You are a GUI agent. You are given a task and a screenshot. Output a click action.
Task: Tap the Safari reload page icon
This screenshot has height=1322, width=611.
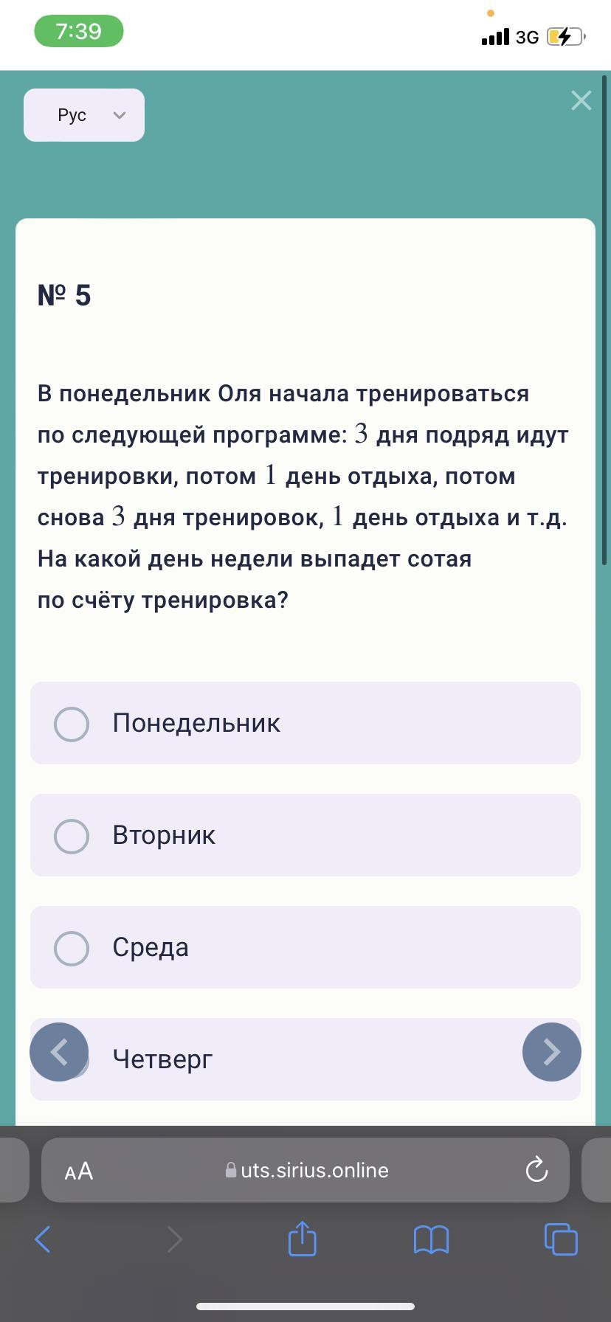(536, 1170)
